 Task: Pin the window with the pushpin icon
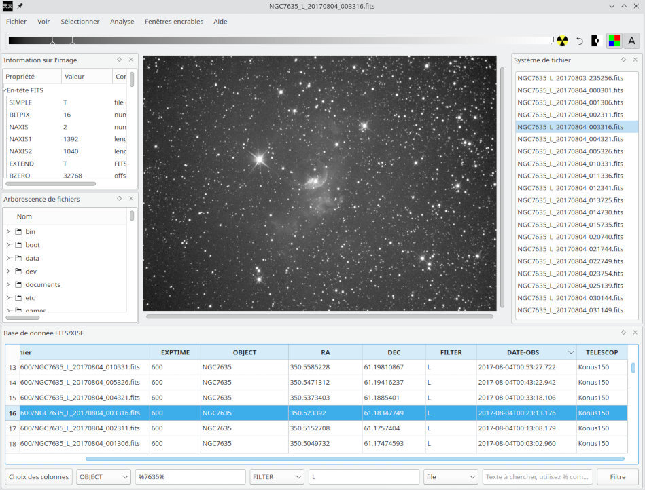[x=20, y=6]
